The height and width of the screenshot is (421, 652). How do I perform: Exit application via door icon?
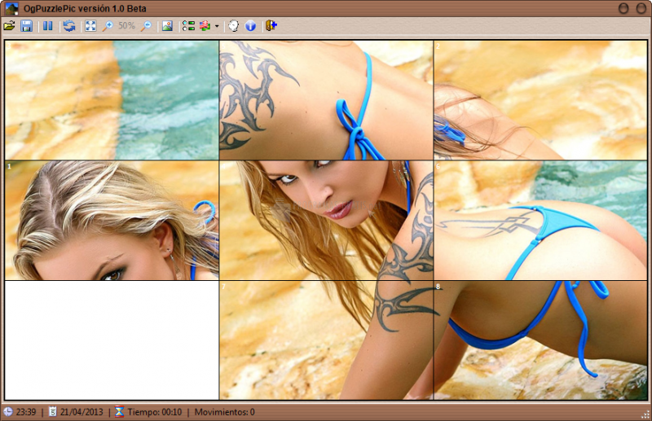click(271, 26)
